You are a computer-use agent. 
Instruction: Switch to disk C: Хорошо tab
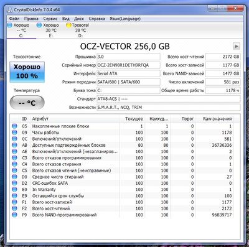21,30
